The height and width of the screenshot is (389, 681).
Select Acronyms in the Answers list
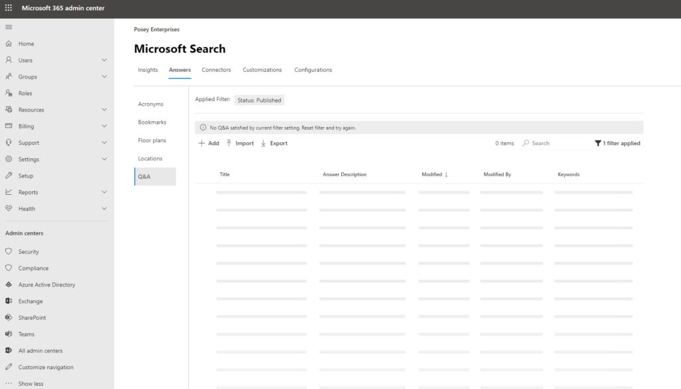tap(151, 104)
